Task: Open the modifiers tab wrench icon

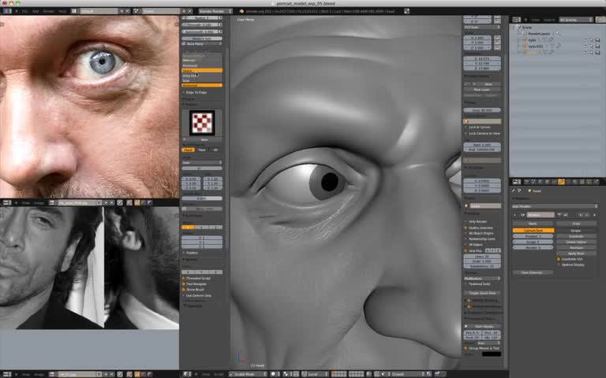Action: click(x=561, y=182)
